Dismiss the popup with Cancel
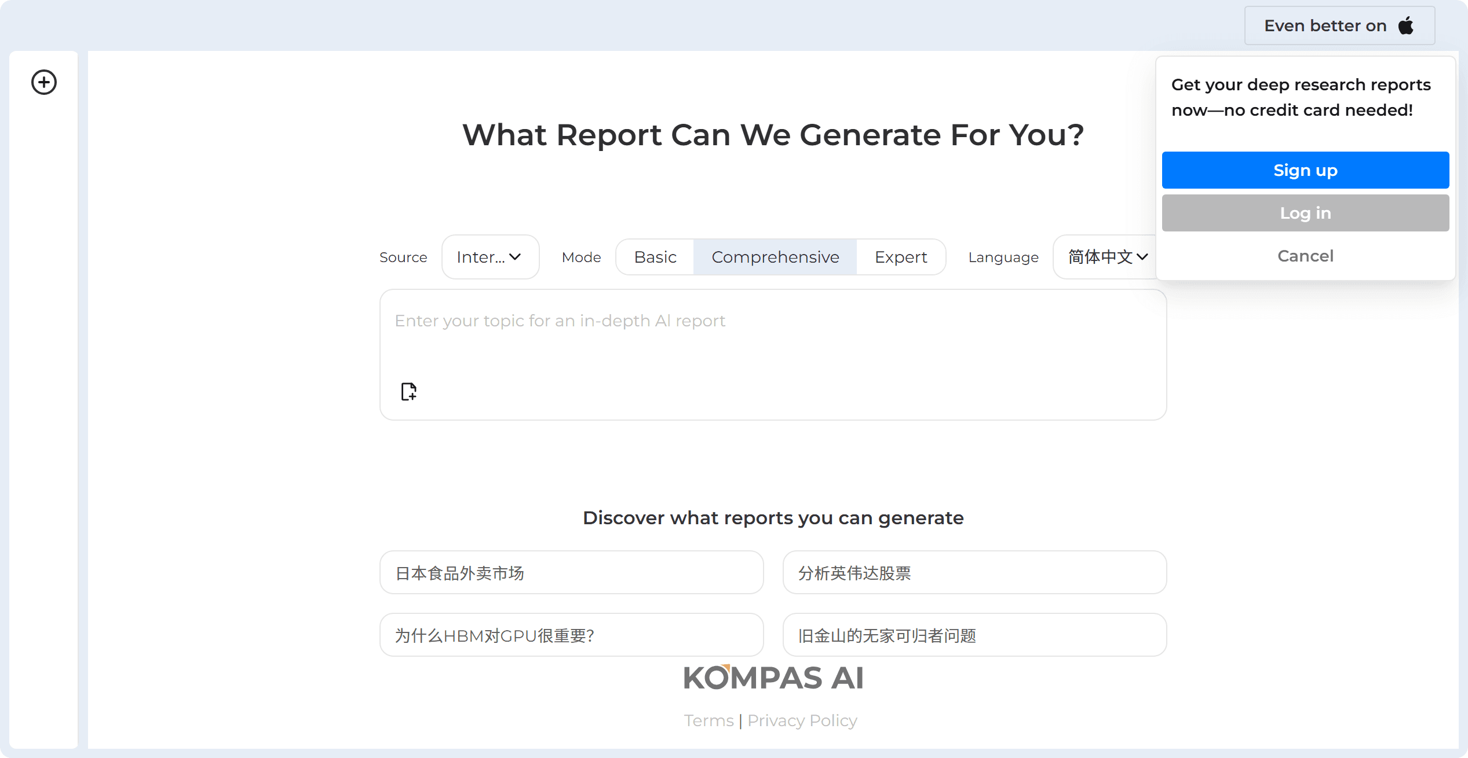The image size is (1468, 758). pyautogui.click(x=1305, y=256)
